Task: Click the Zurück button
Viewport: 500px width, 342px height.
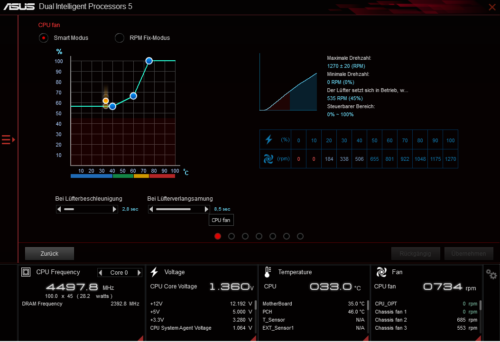Action: (x=49, y=254)
